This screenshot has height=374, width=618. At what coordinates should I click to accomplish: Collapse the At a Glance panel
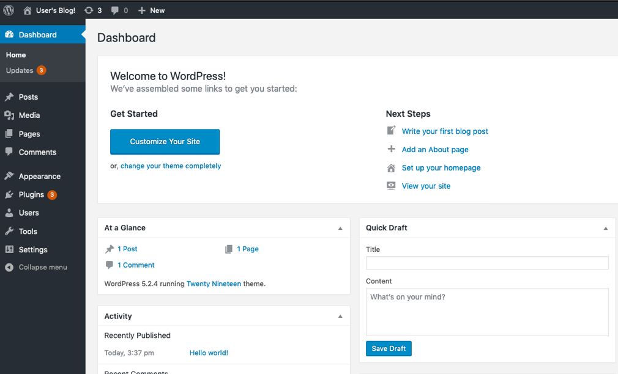(x=340, y=227)
